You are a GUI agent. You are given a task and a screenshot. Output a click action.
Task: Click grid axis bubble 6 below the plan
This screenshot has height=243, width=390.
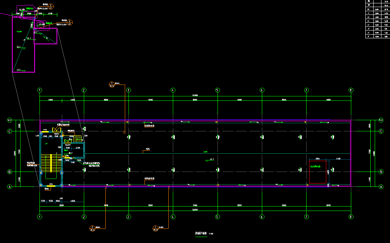pyautogui.click(x=262, y=217)
